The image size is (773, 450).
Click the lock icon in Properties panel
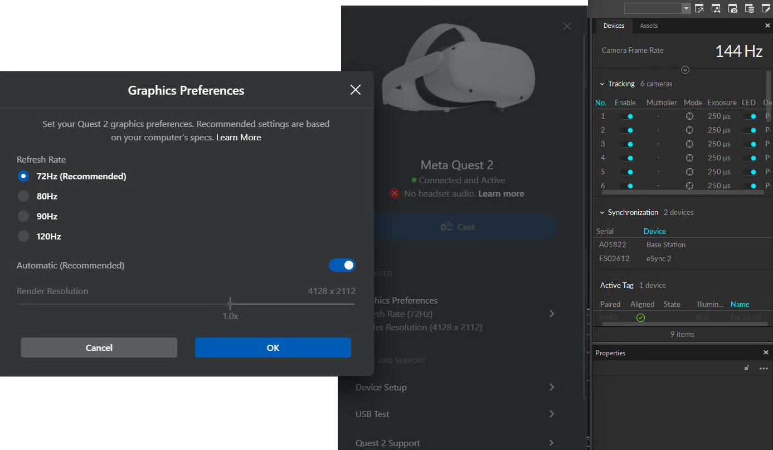(x=747, y=368)
